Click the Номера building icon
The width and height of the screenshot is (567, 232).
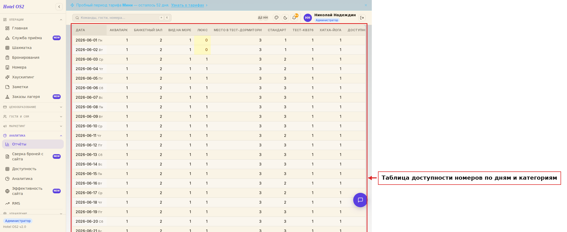coord(7,67)
